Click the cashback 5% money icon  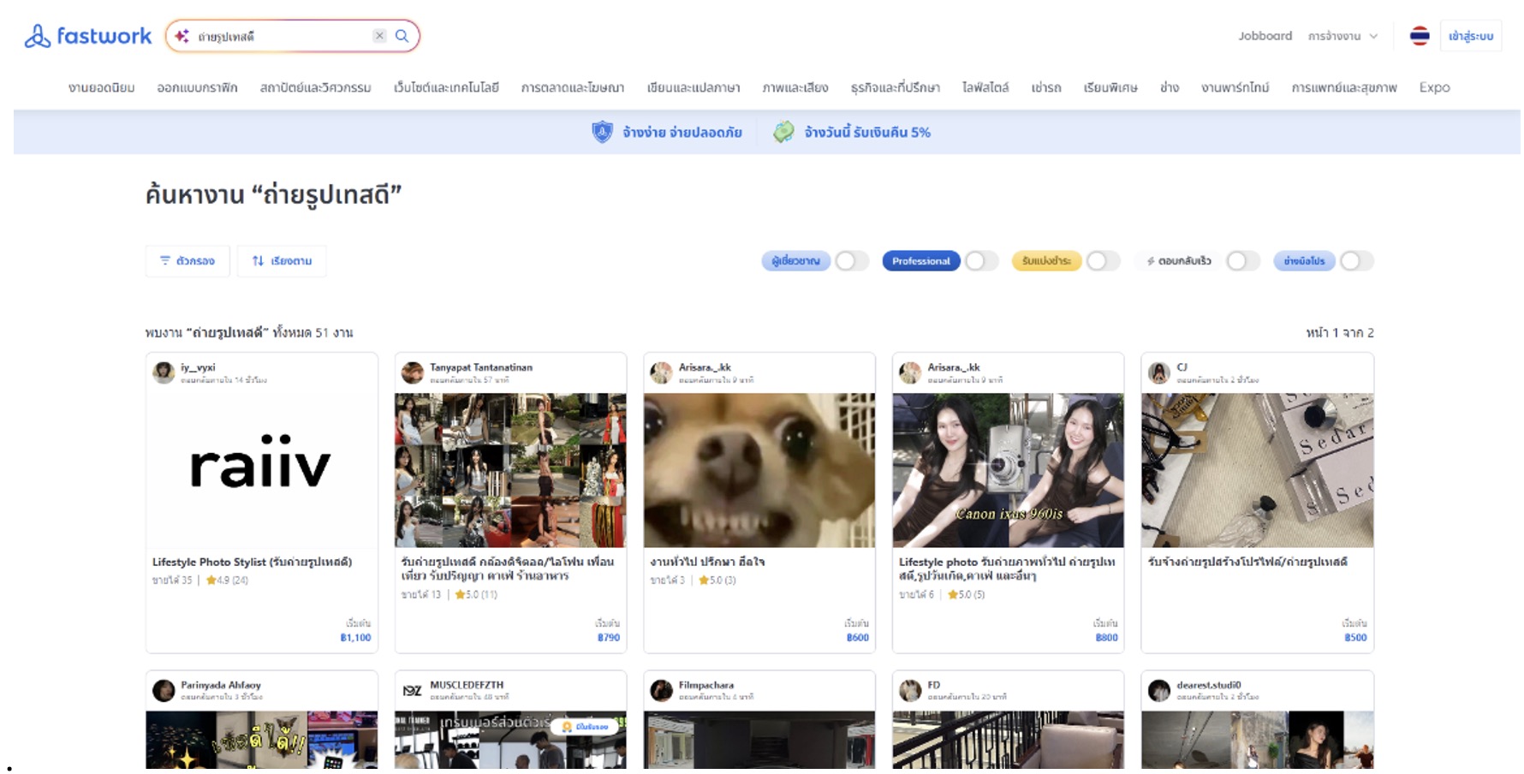point(783,132)
